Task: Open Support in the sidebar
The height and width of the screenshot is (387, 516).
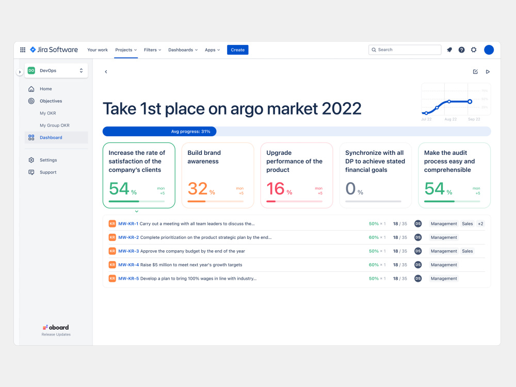Action: (x=48, y=172)
